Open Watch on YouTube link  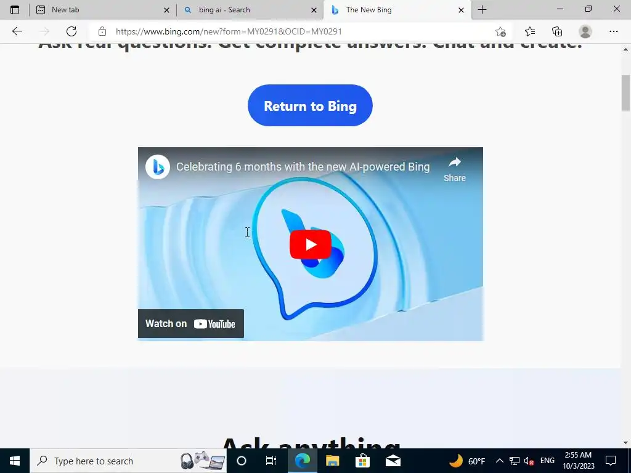[191, 324]
